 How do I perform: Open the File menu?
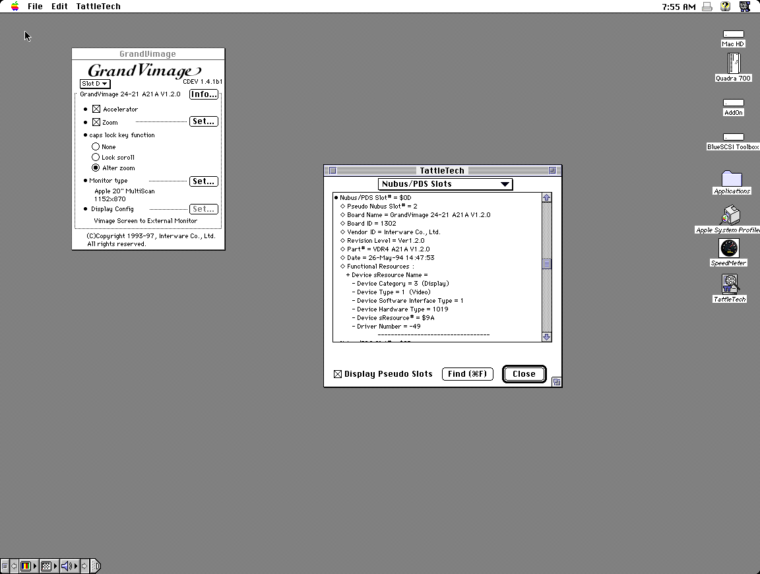pyautogui.click(x=35, y=7)
